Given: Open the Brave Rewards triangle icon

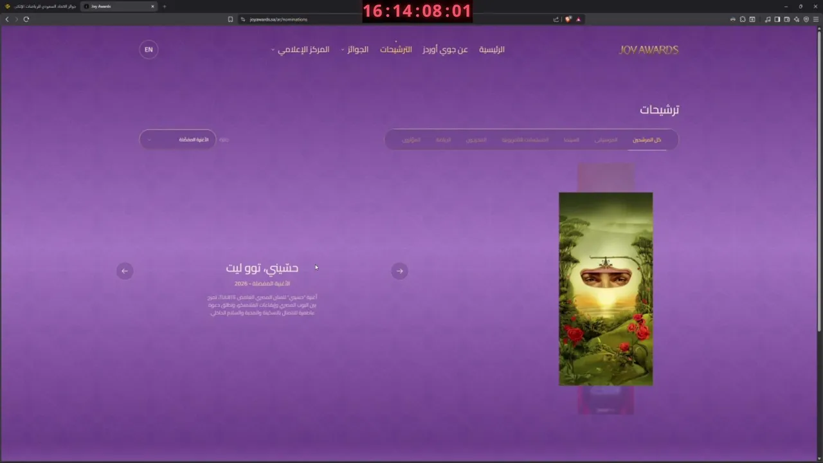Looking at the screenshot, I should pos(578,19).
